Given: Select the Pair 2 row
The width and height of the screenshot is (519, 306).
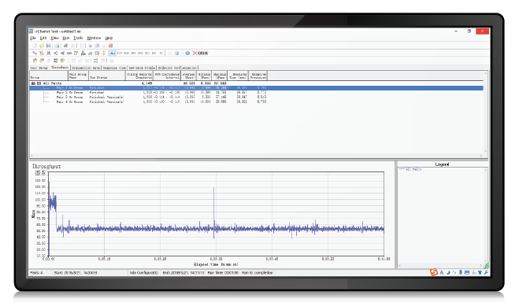Looking at the screenshot, I should click(x=257, y=93).
